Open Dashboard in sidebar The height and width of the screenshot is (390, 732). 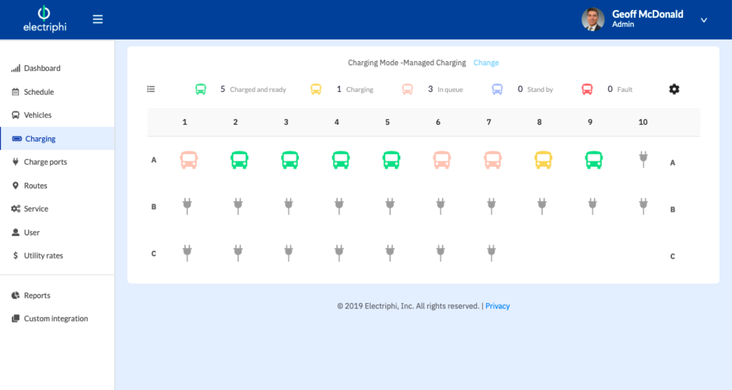(57, 68)
